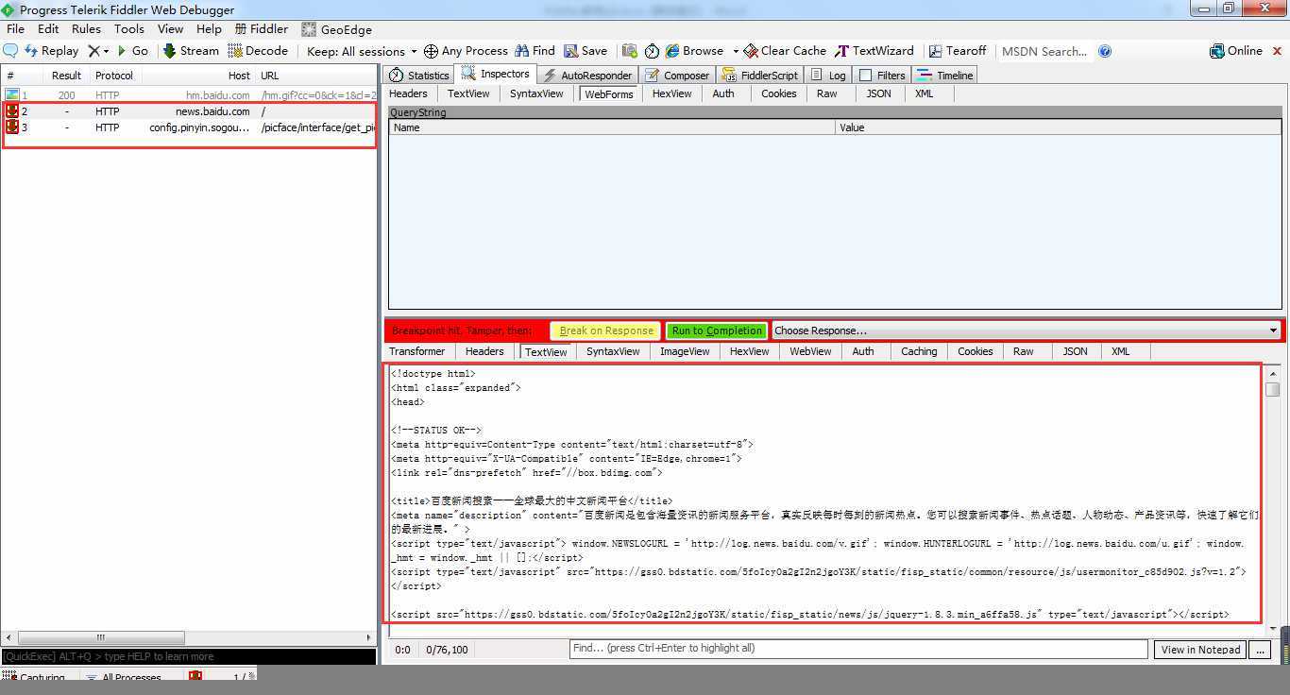Click the timer stopwatch toolbar icon
Viewport: 1290px width, 695px height.
[x=652, y=51]
